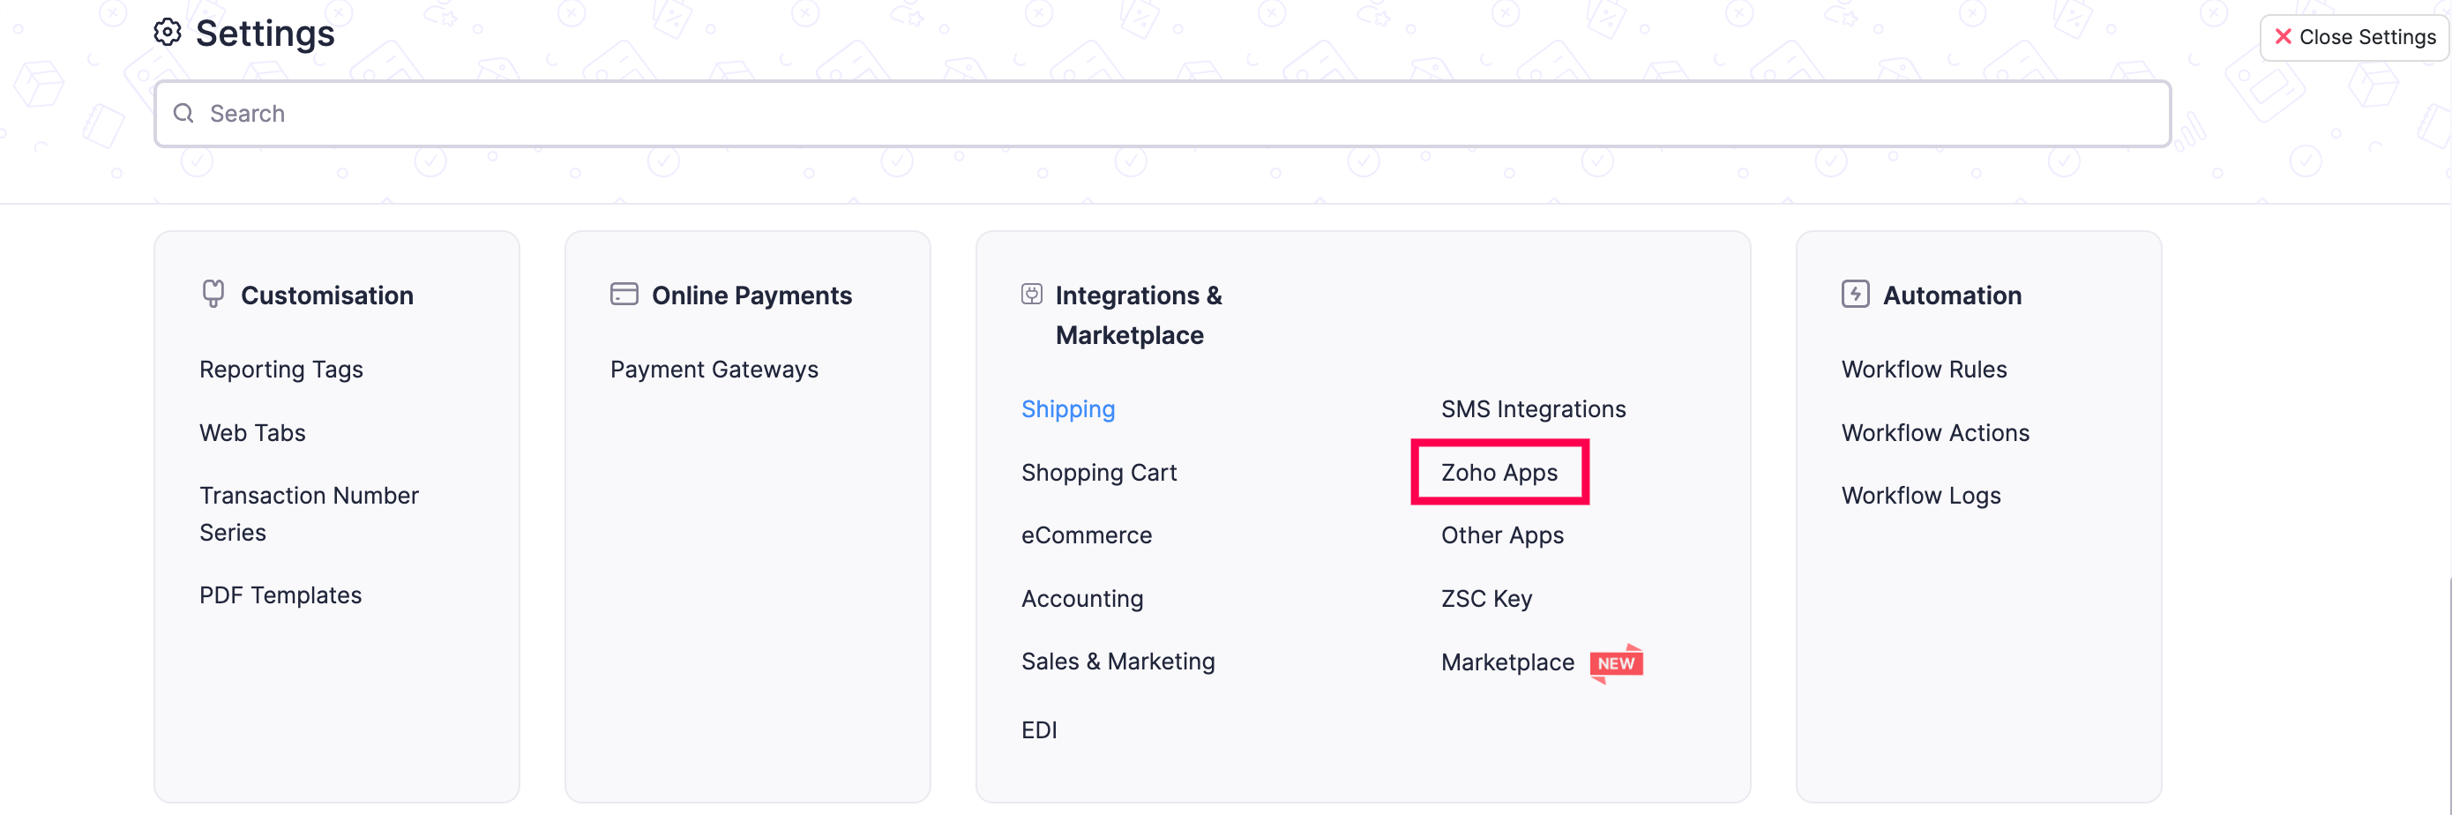Click the Customisation section icon
This screenshot has height=815, width=2452.
click(212, 293)
